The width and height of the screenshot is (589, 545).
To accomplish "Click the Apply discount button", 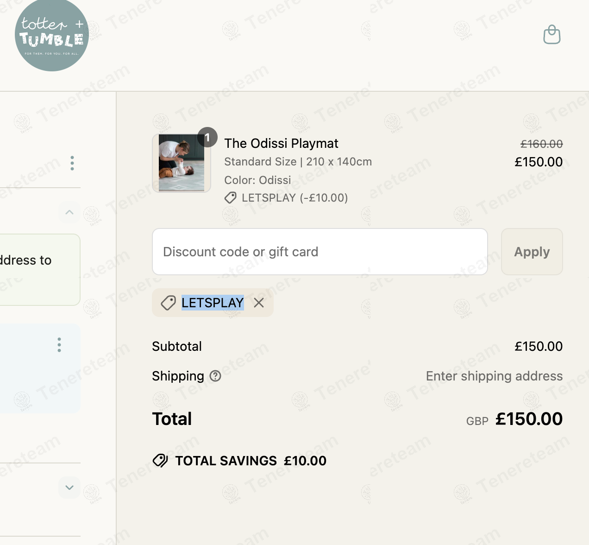I will pos(532,252).
